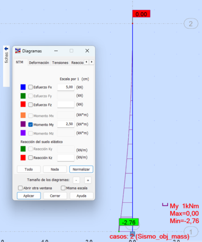Tick the Reacción Kz checkbox
Screen dimensions: 202x242
click(31, 158)
